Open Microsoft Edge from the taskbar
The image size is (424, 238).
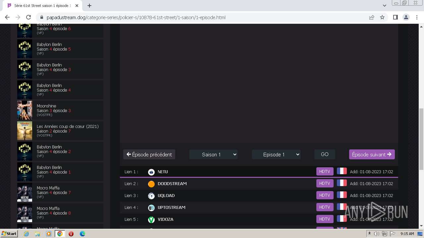(82, 234)
